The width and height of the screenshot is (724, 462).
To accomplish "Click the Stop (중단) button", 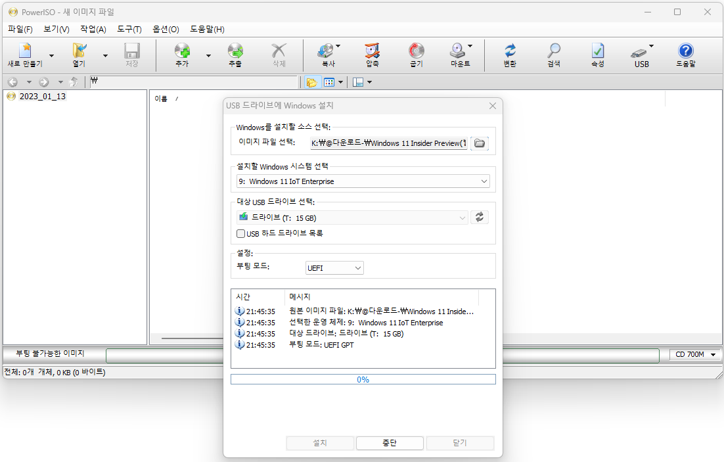I will pyautogui.click(x=390, y=442).
